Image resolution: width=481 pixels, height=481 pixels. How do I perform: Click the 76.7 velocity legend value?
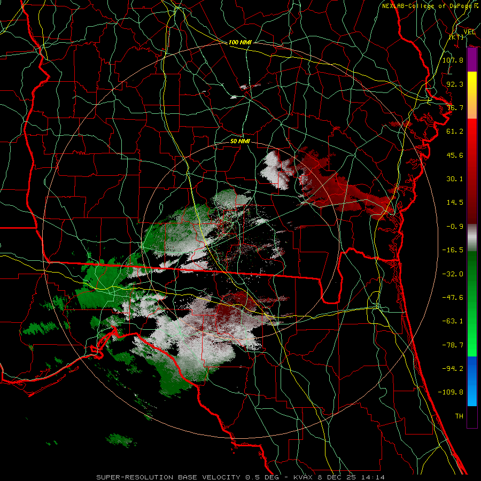[x=455, y=107]
